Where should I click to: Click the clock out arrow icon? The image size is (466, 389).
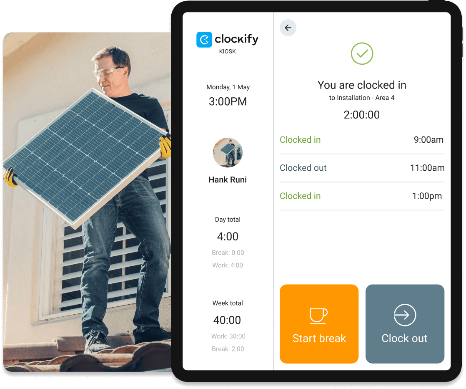pos(404,315)
